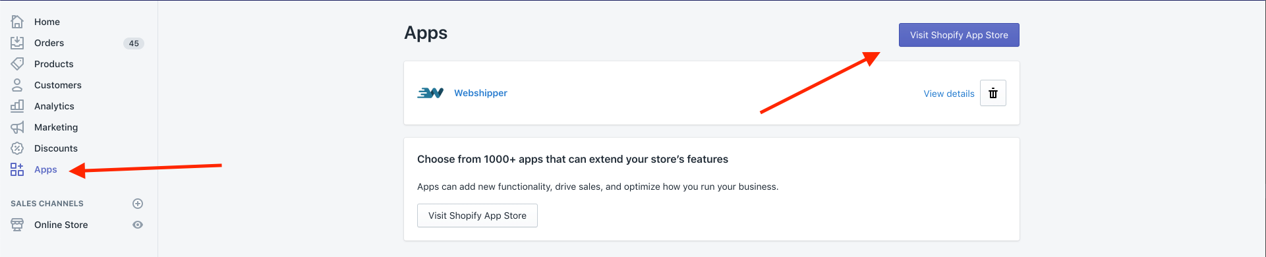Select Apps in the sidebar
1266x257 pixels.
tap(45, 169)
